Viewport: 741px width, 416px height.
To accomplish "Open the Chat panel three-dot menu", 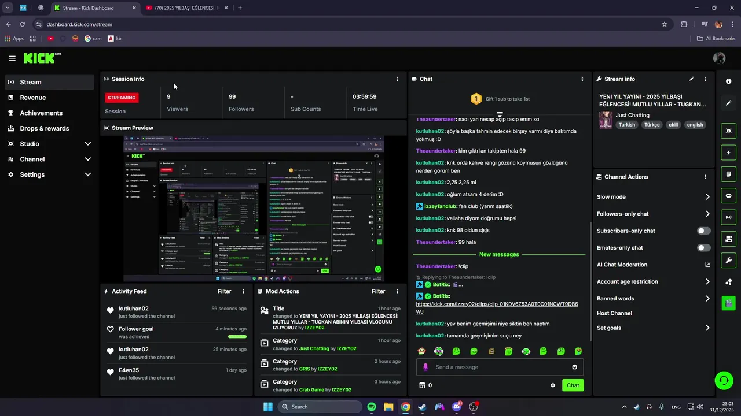I will [582, 79].
